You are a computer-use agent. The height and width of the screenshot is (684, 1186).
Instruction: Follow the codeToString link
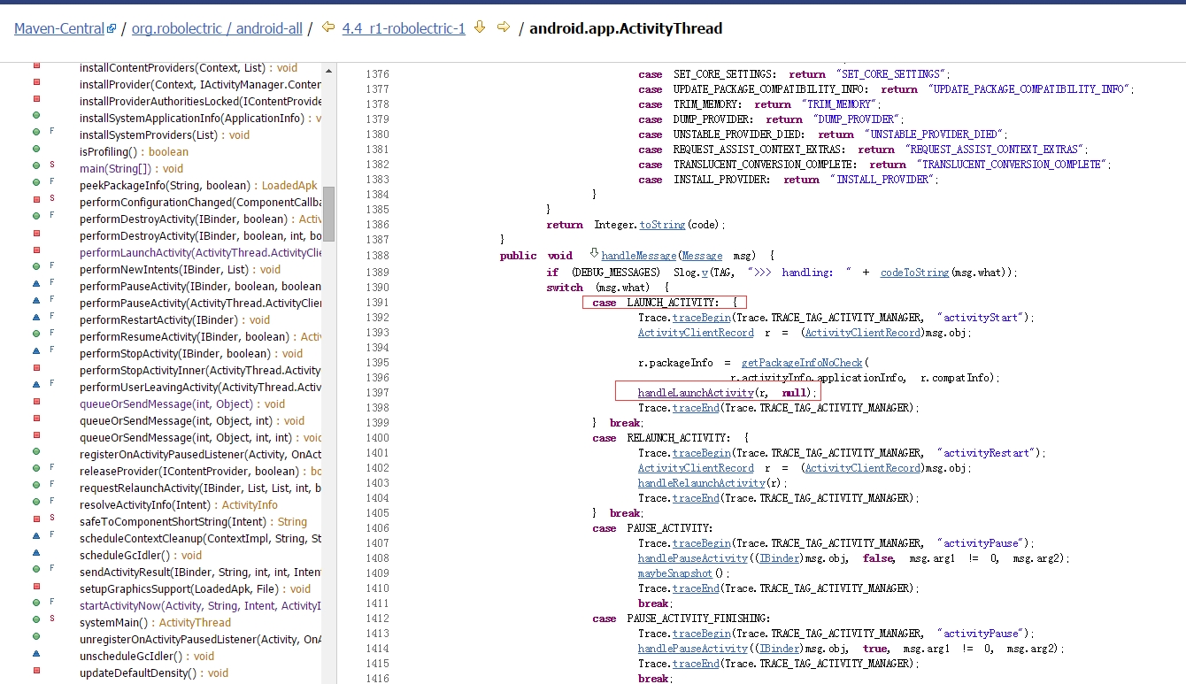[x=914, y=272]
